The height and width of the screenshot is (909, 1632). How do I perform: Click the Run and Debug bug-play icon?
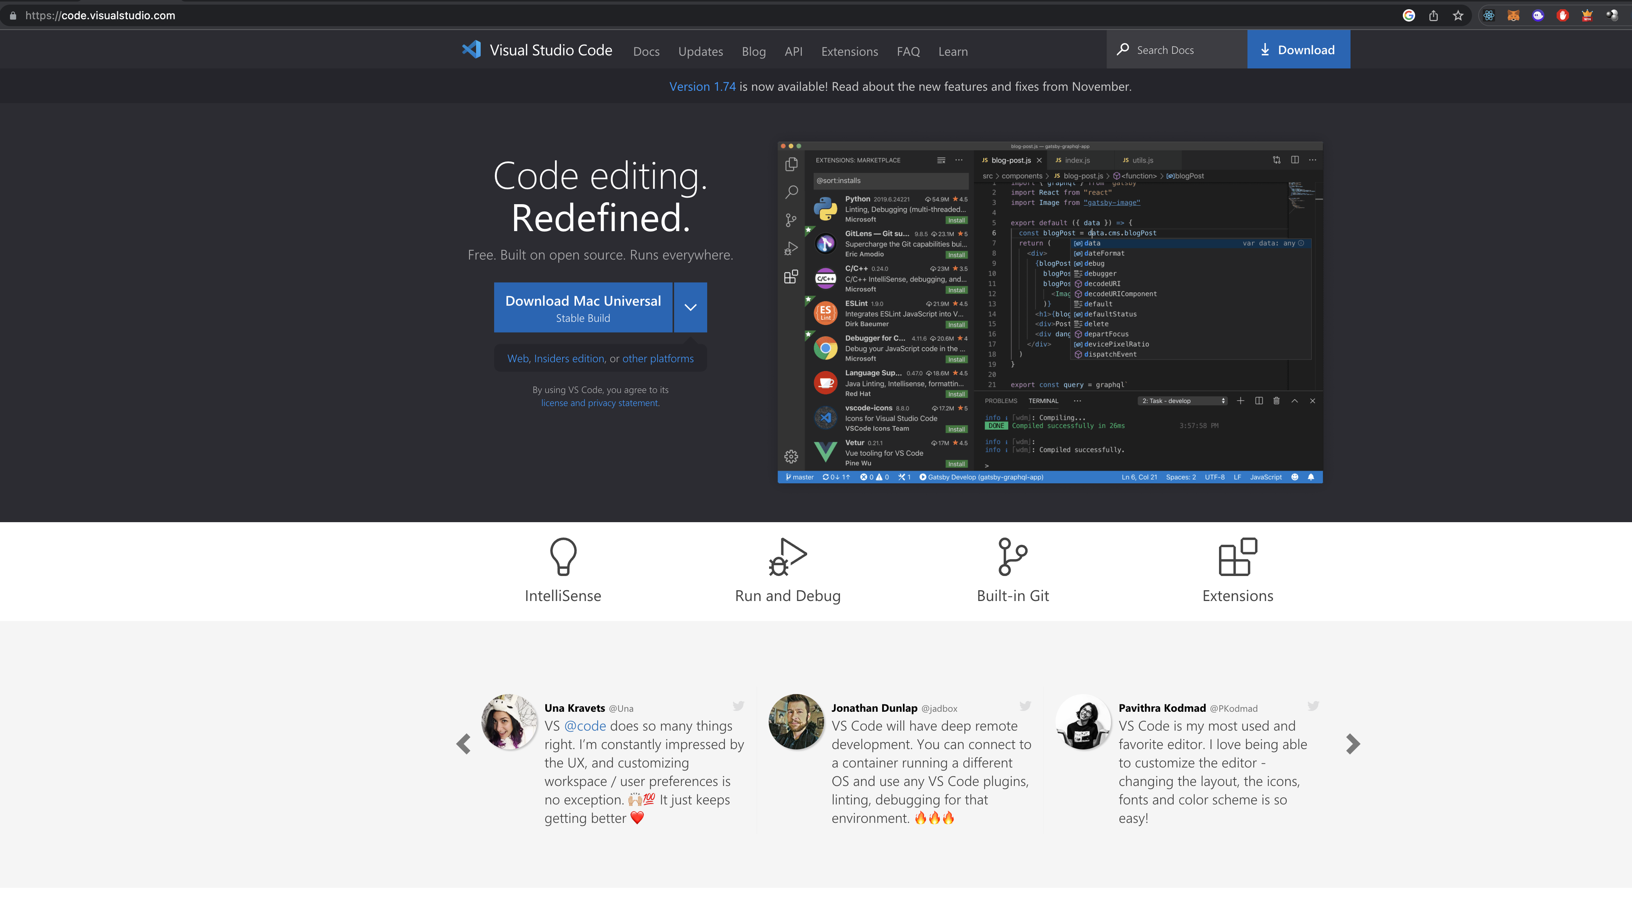pos(788,556)
